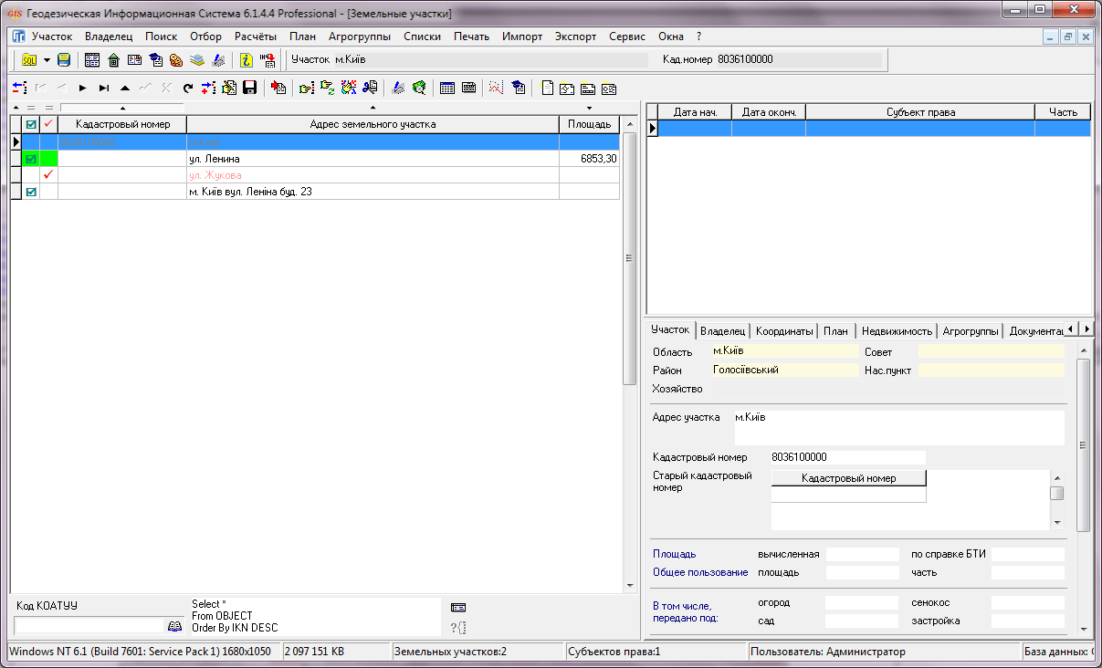
Task: Select the ул. Ленина address cell
Action: [373, 159]
